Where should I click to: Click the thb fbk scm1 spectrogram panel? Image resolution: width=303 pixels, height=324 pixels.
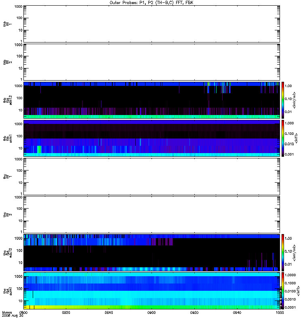point(152,138)
